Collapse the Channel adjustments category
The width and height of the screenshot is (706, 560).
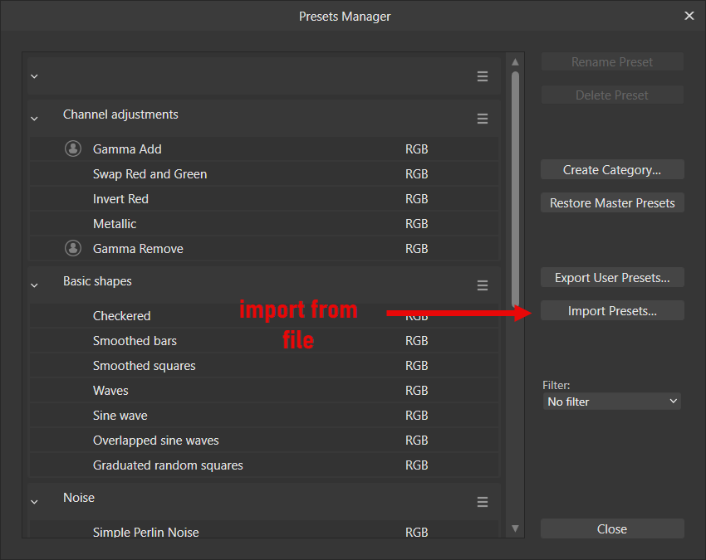[x=34, y=119]
